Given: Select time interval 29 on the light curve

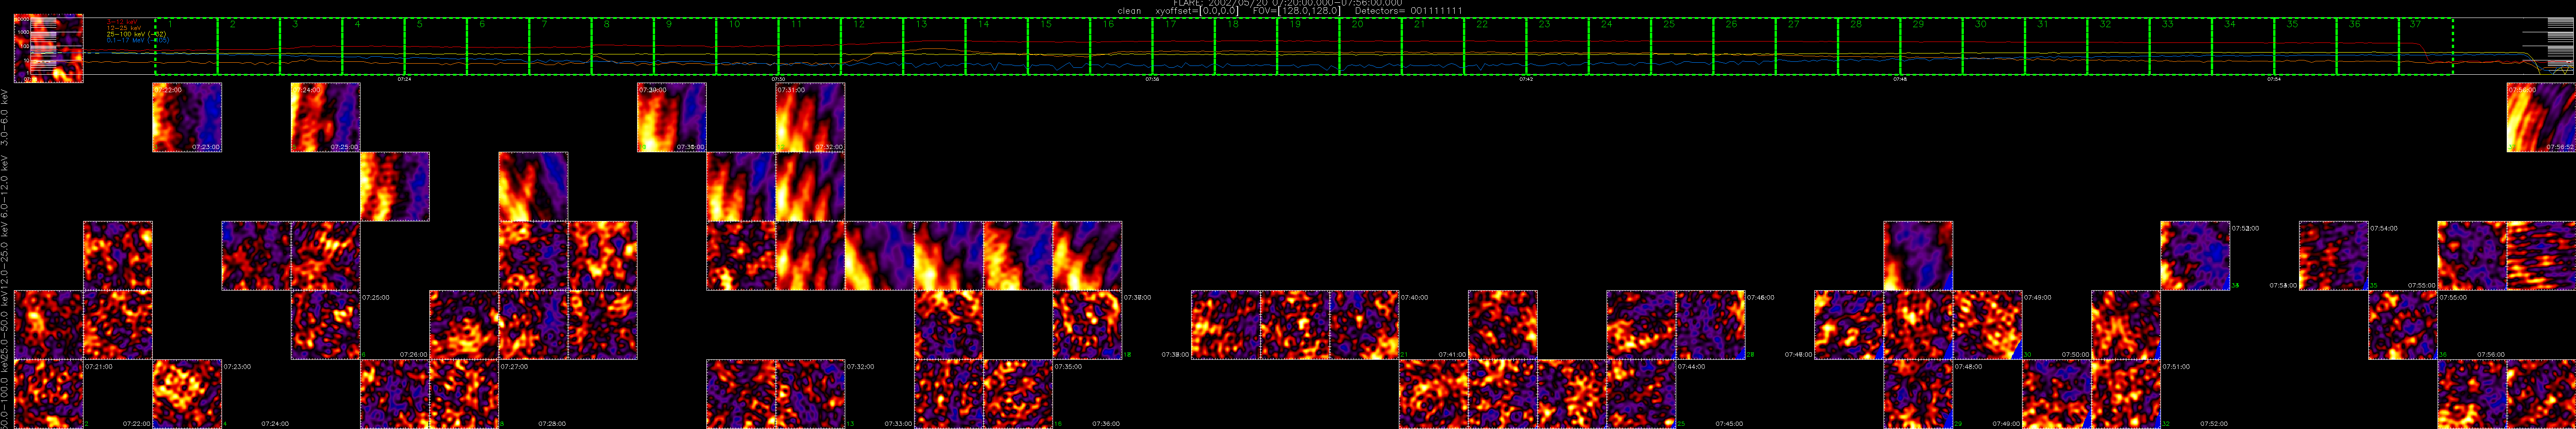Looking at the screenshot, I should (x=1931, y=46).
